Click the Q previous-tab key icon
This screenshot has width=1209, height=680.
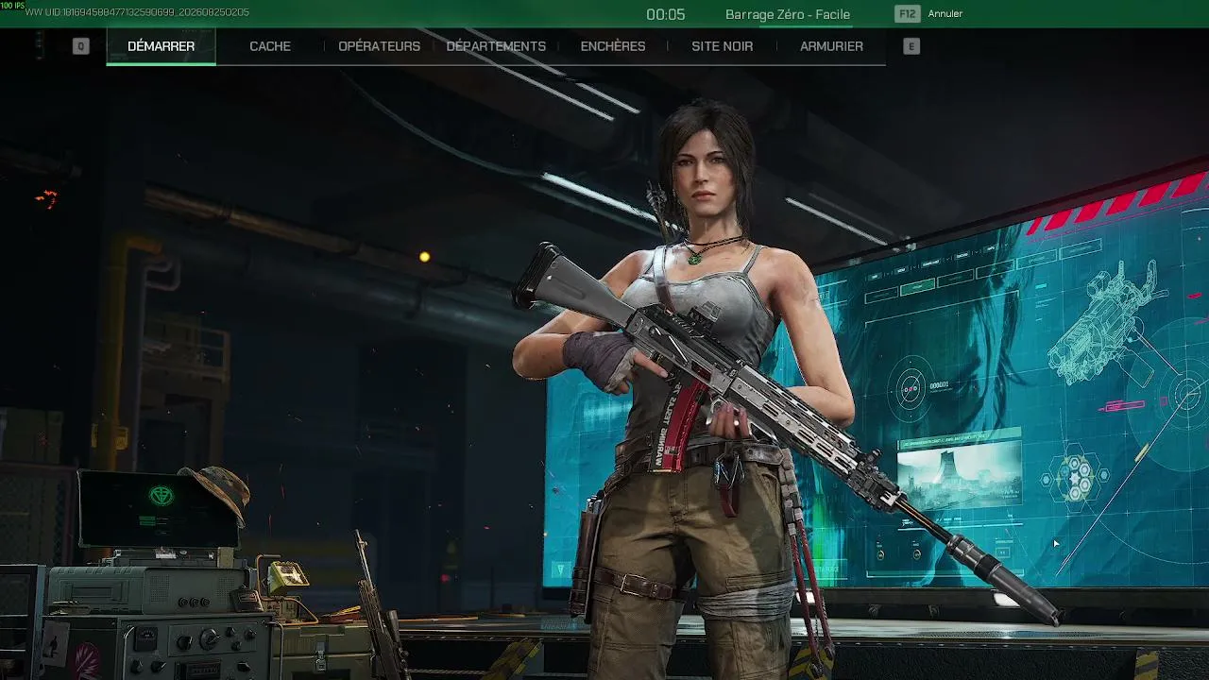[81, 46]
